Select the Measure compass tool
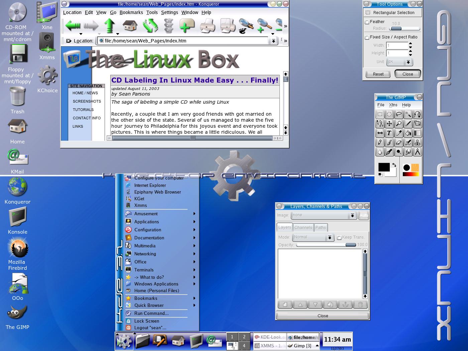The width and height of the screenshot is (468, 351). click(x=418, y=152)
